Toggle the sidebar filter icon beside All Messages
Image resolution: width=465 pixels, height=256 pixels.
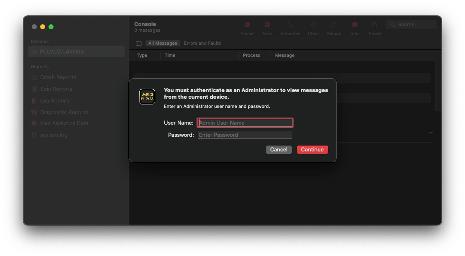click(138, 44)
